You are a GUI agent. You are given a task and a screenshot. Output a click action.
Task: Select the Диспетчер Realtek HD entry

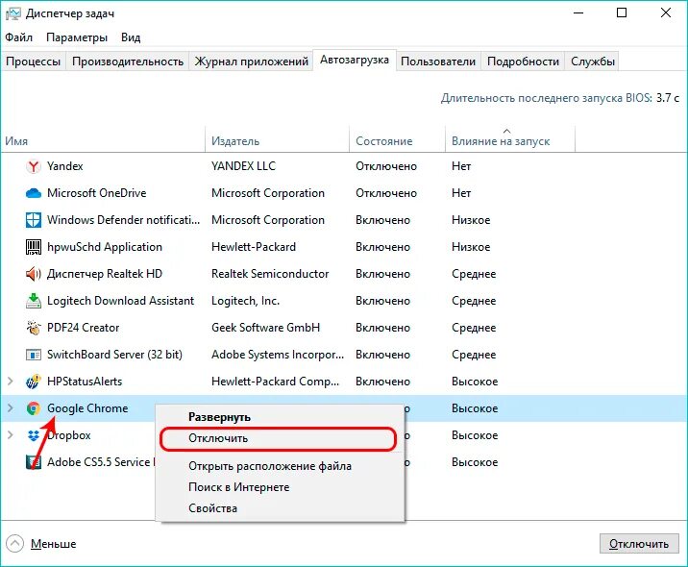(x=105, y=274)
